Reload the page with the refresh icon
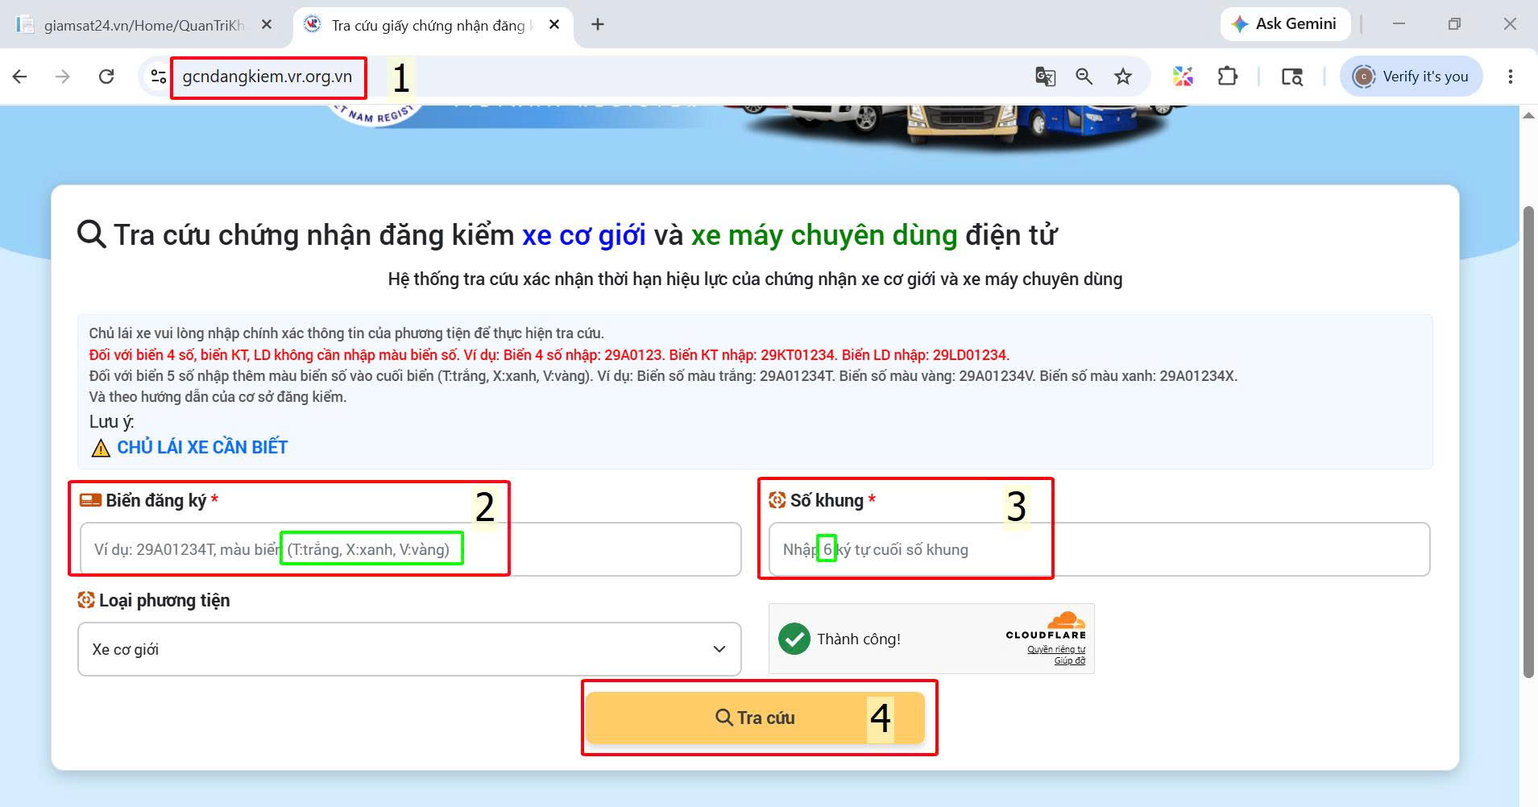 106,77
